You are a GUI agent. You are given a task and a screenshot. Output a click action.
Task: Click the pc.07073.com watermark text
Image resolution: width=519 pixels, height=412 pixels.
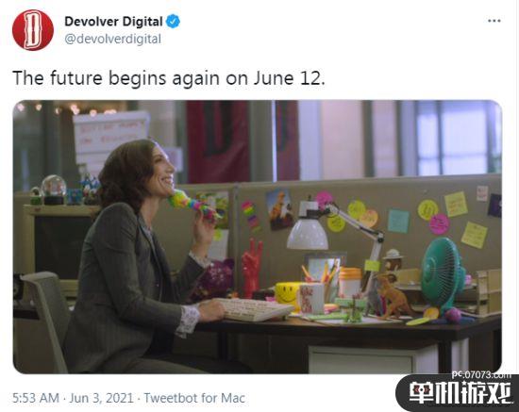481,375
